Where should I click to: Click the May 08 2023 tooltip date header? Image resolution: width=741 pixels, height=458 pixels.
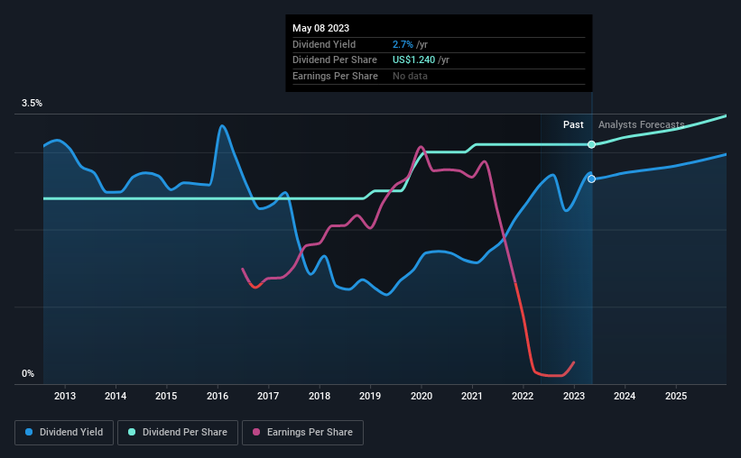click(x=321, y=28)
